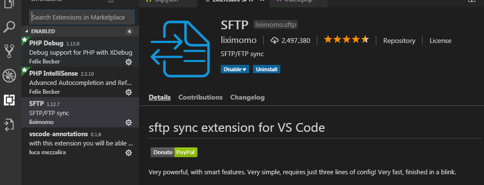Click Debug support for PHP with XDebug text
This screenshot has height=185, width=484.
80,52
